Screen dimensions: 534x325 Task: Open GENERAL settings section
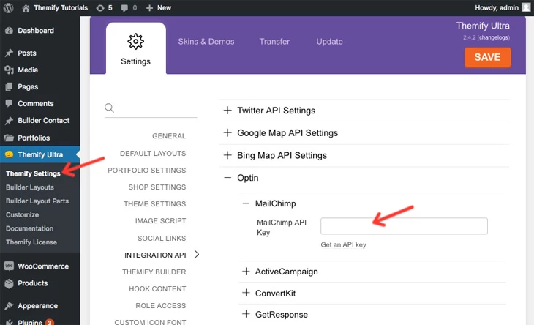(x=169, y=136)
